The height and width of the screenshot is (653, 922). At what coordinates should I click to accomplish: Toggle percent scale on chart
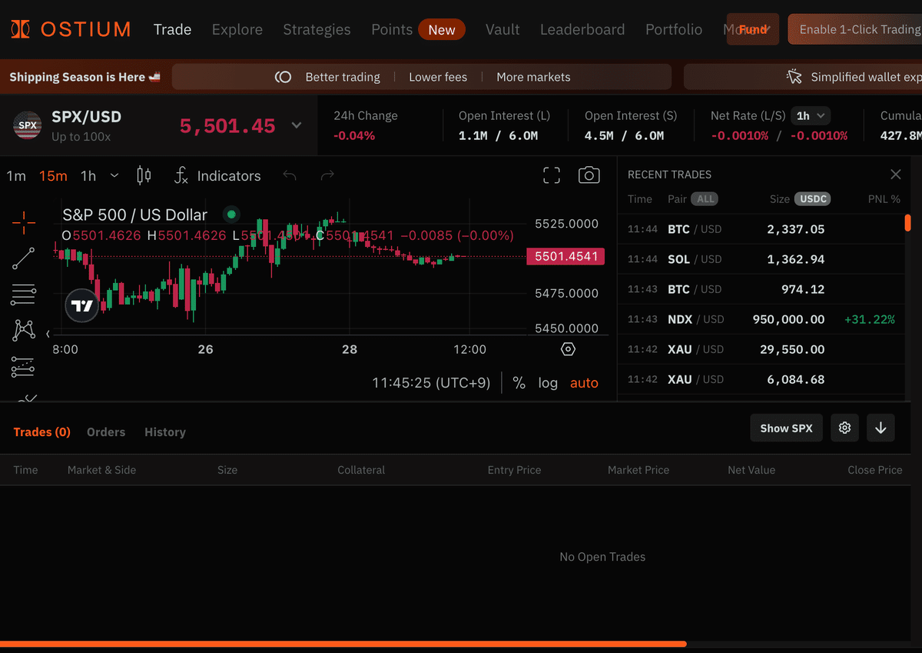pyautogui.click(x=519, y=382)
